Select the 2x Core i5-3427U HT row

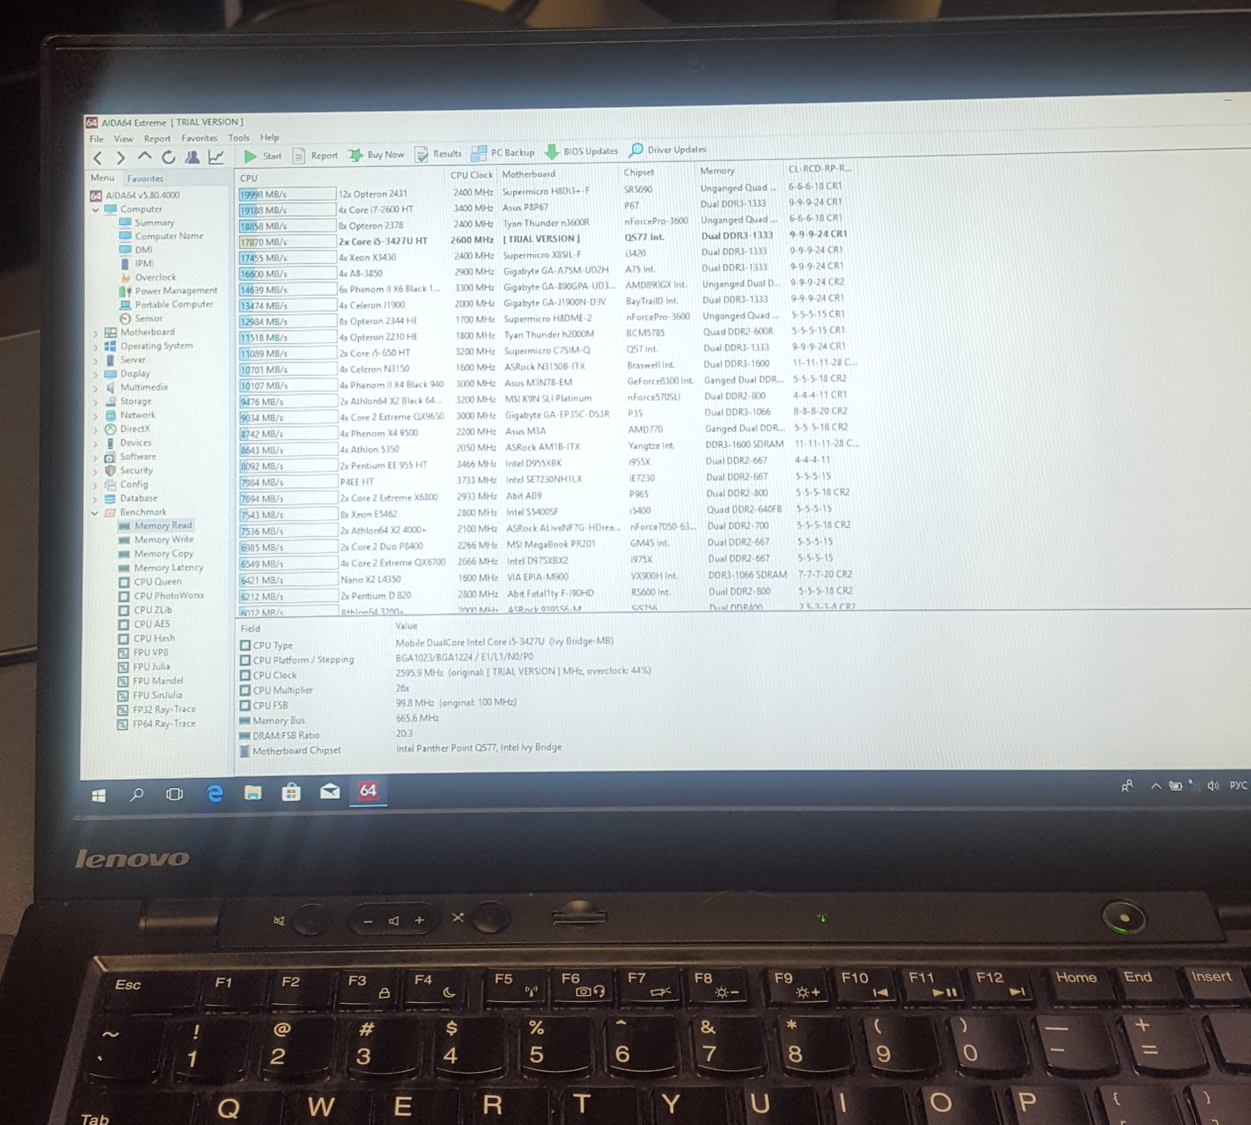[x=543, y=238]
